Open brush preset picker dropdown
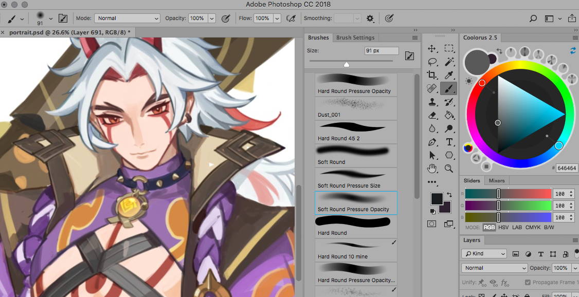579x297 pixels. pyautogui.click(x=50, y=18)
